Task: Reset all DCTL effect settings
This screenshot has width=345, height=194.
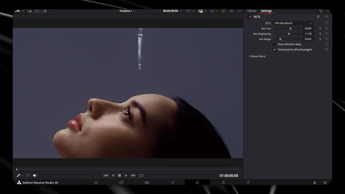Action: [326, 17]
